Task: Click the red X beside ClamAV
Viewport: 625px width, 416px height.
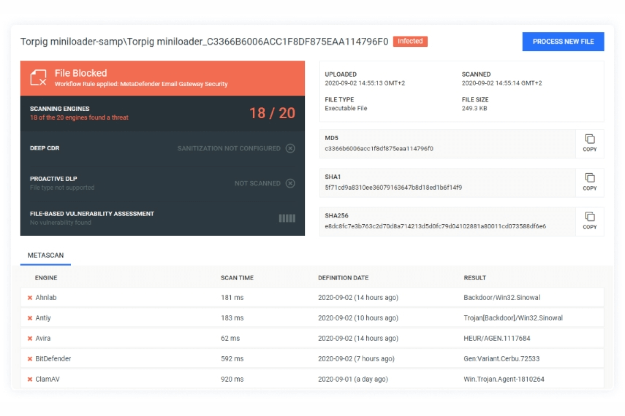Action: coord(30,379)
